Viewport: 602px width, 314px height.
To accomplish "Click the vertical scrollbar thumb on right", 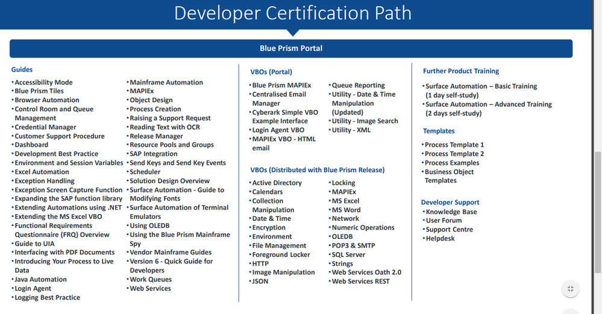I will coord(598,212).
